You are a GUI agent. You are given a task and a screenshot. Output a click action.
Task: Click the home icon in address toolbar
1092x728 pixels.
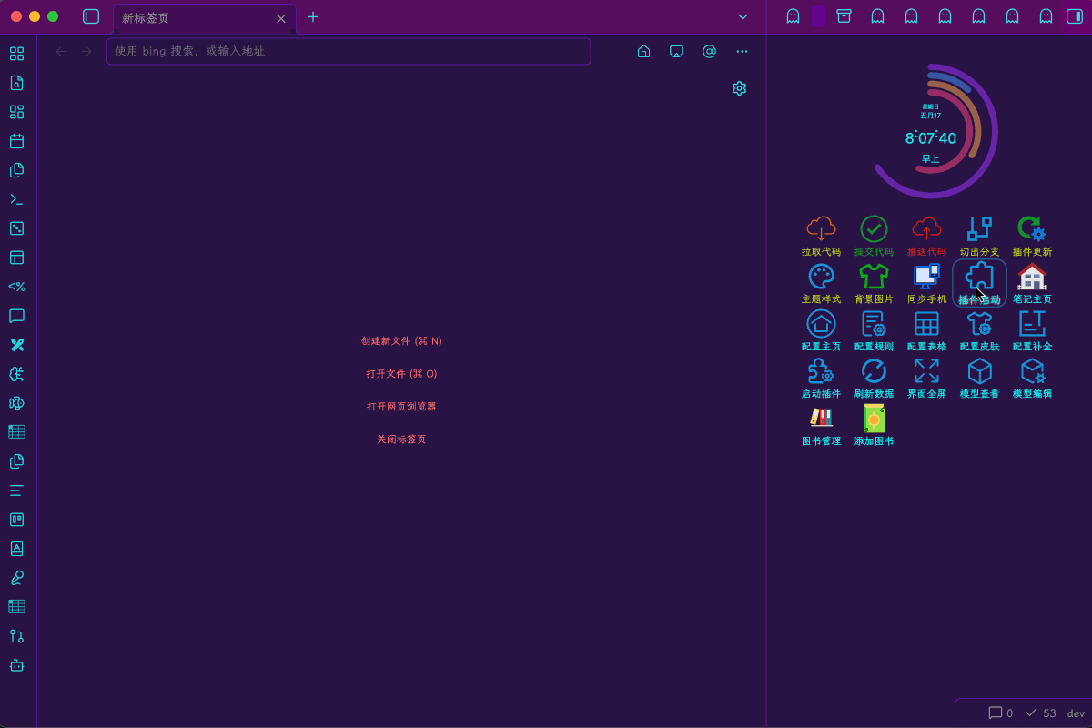pos(644,51)
